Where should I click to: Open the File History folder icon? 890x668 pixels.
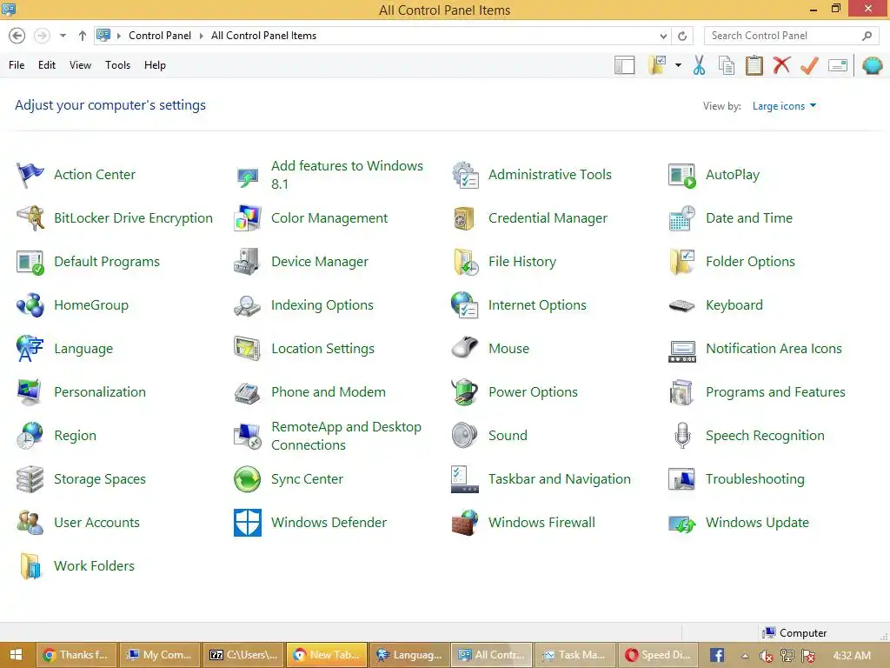465,262
